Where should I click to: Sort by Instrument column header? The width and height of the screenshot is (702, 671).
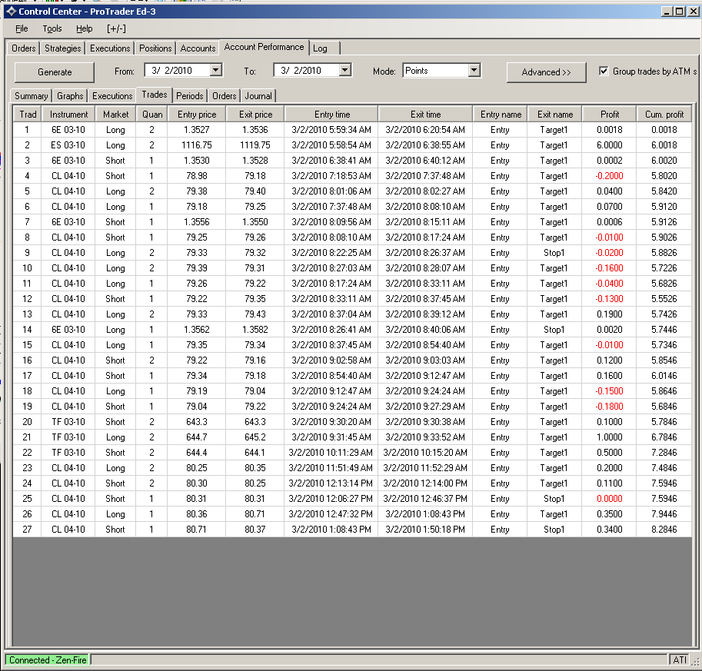click(x=68, y=115)
